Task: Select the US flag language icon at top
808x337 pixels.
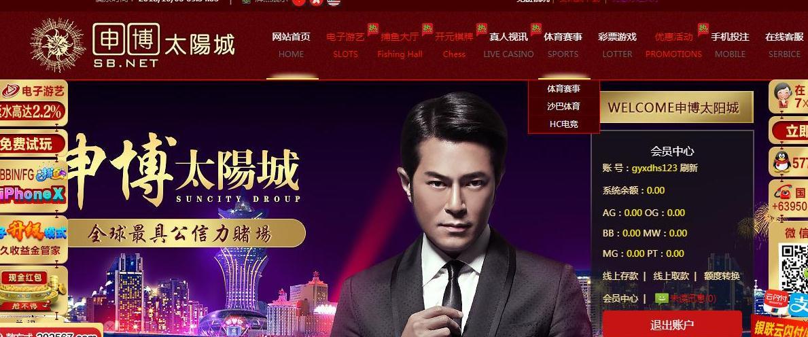Action: click(x=334, y=2)
